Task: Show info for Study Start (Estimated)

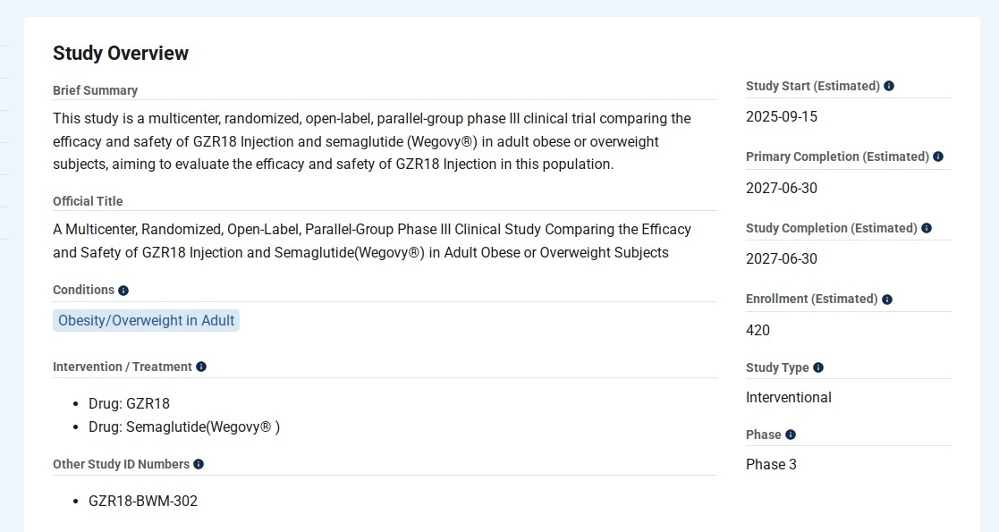Action: pos(889,86)
